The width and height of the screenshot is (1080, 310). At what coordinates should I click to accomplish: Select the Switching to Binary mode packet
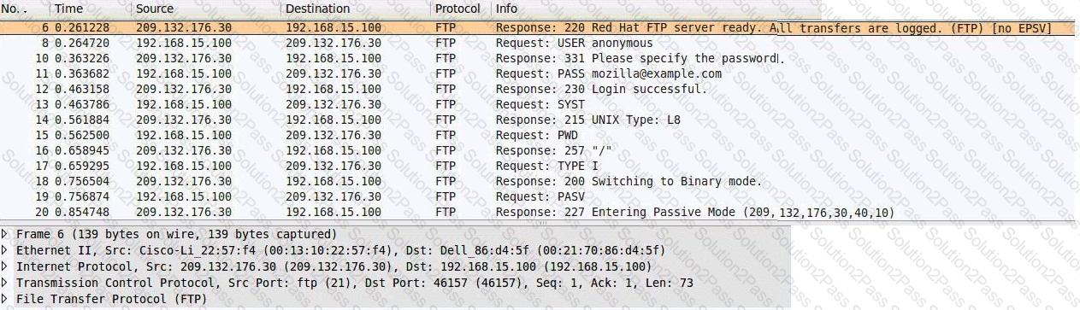[x=539, y=181]
